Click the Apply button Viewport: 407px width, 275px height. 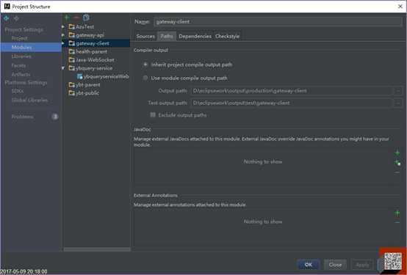pos(362,265)
